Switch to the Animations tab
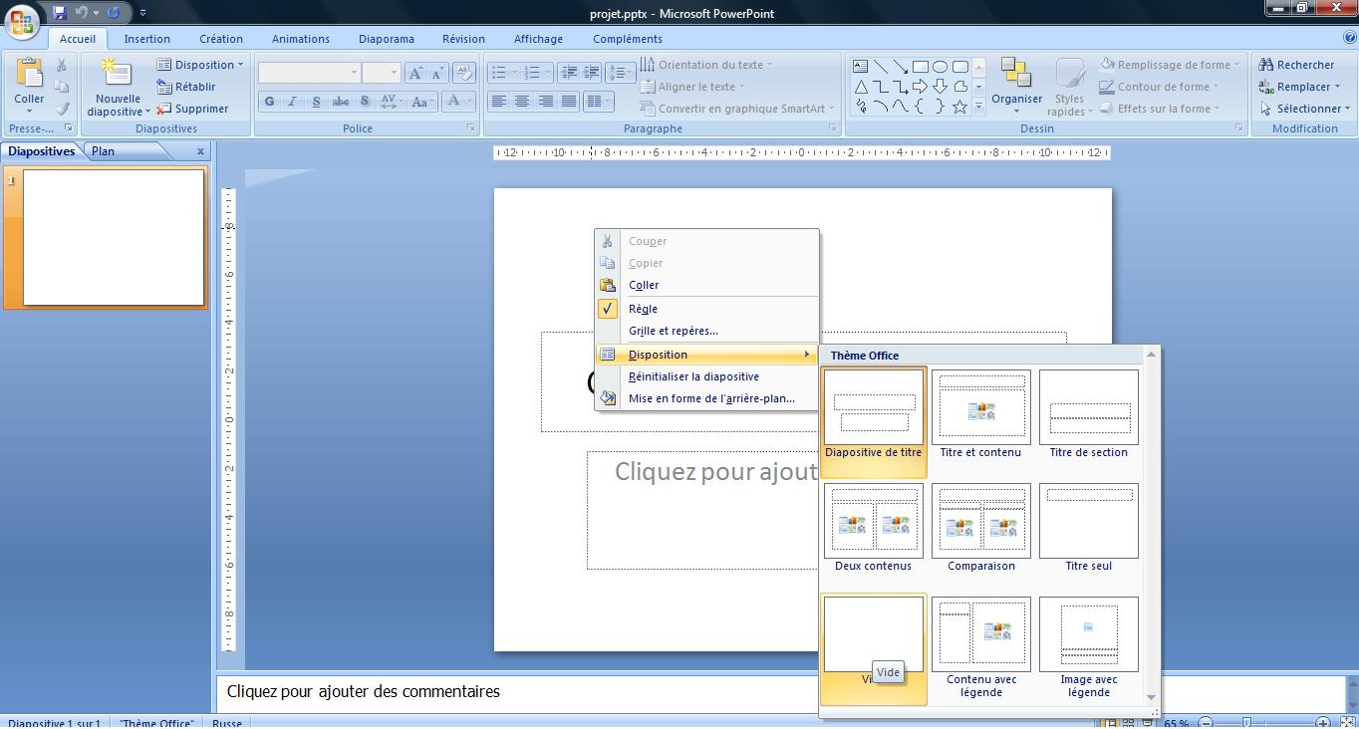Image resolution: width=1359 pixels, height=729 pixels. (x=301, y=39)
